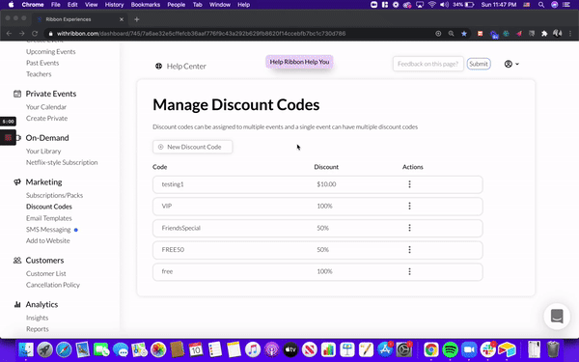Viewport: 579px width, 362px height.
Task: Open Subscriptions/Packs under Marketing
Action: 54,195
